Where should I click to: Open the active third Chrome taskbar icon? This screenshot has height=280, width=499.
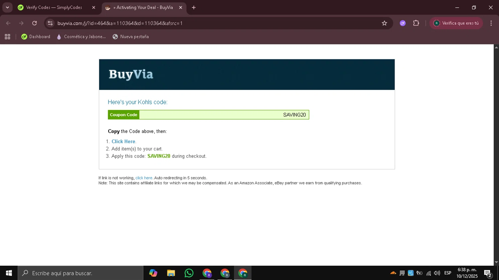pos(243,273)
